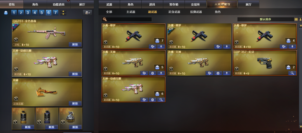Viewport: 302px width, 133px height.
Task: Select backpack slot number 1
Action: pos(14,13)
